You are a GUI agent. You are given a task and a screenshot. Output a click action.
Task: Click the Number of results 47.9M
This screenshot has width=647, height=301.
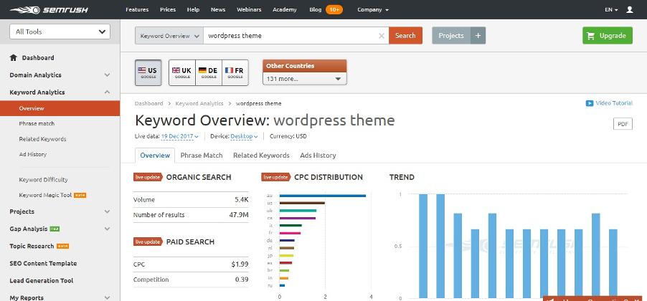point(238,215)
